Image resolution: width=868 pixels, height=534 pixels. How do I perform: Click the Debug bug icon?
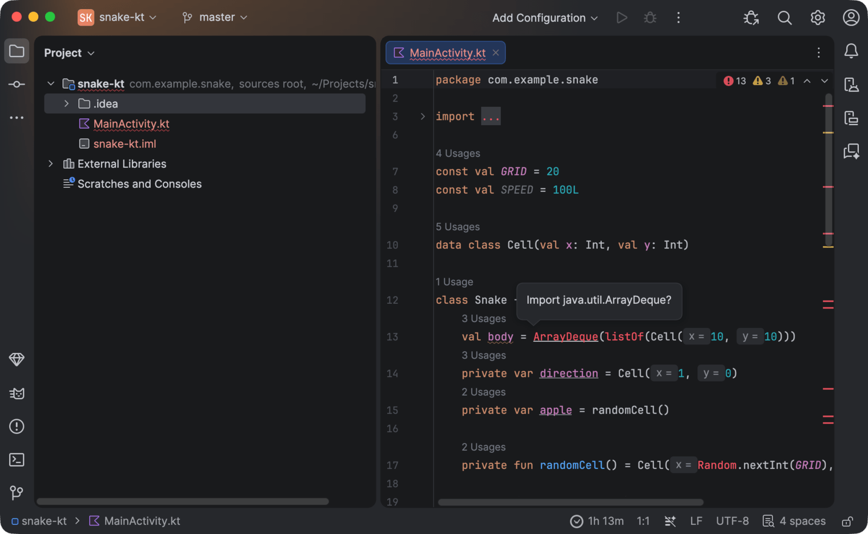tap(650, 18)
